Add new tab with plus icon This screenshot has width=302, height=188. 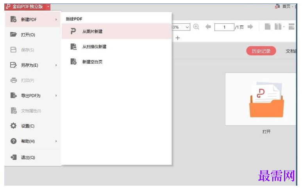(x=178, y=38)
